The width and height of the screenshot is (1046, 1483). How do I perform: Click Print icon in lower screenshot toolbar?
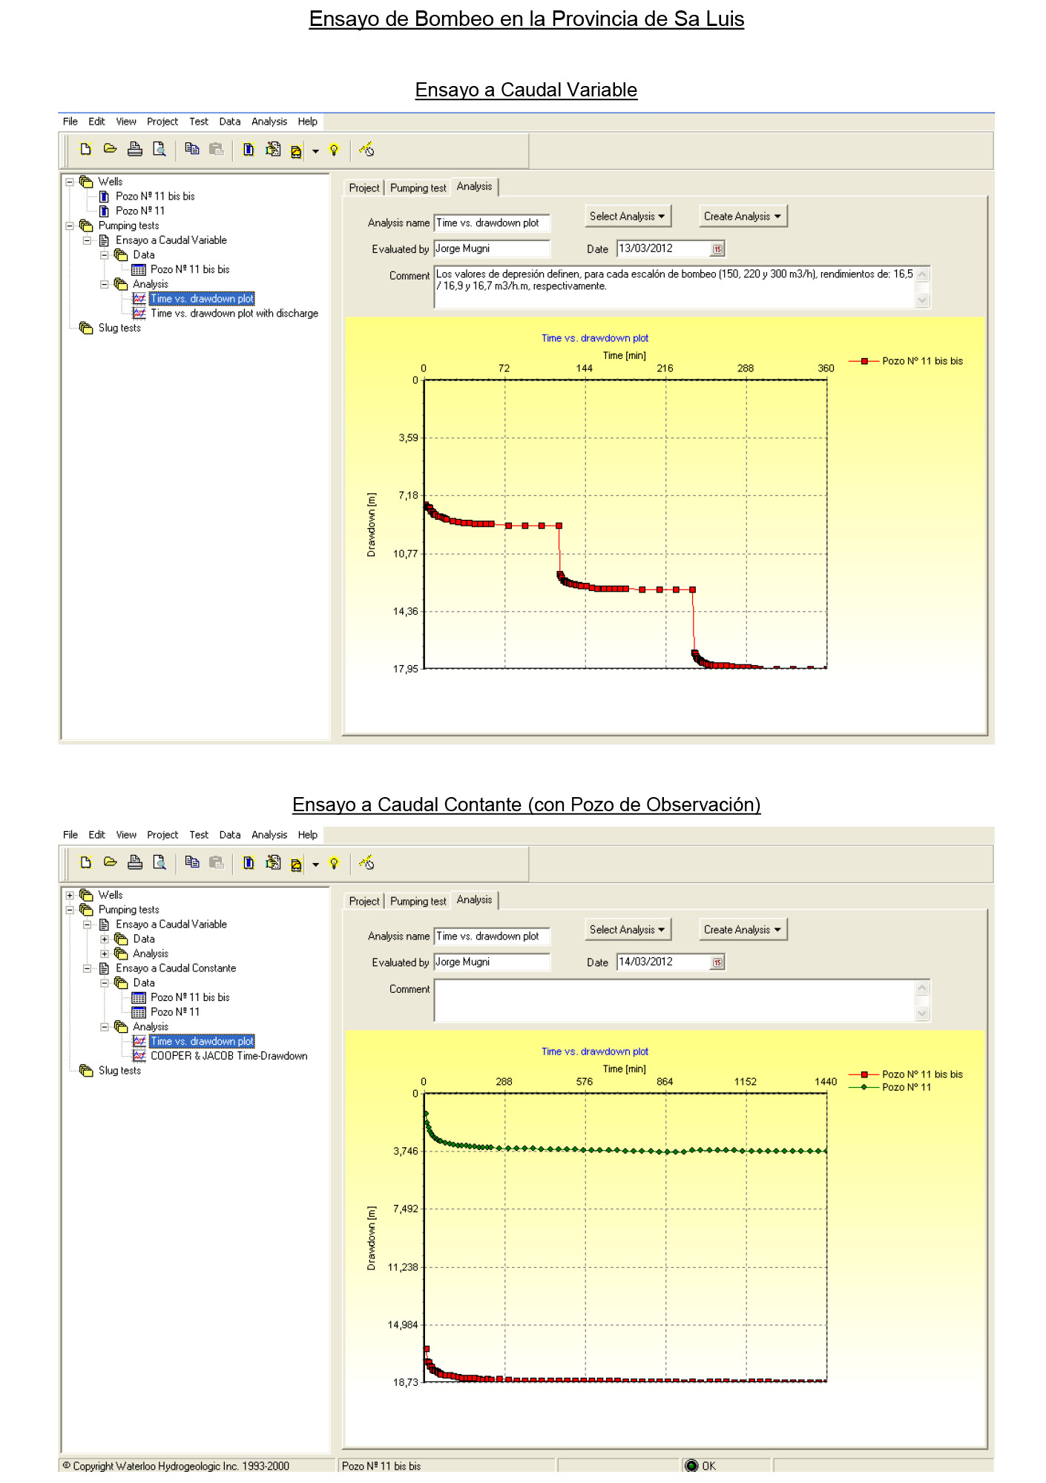tap(134, 863)
